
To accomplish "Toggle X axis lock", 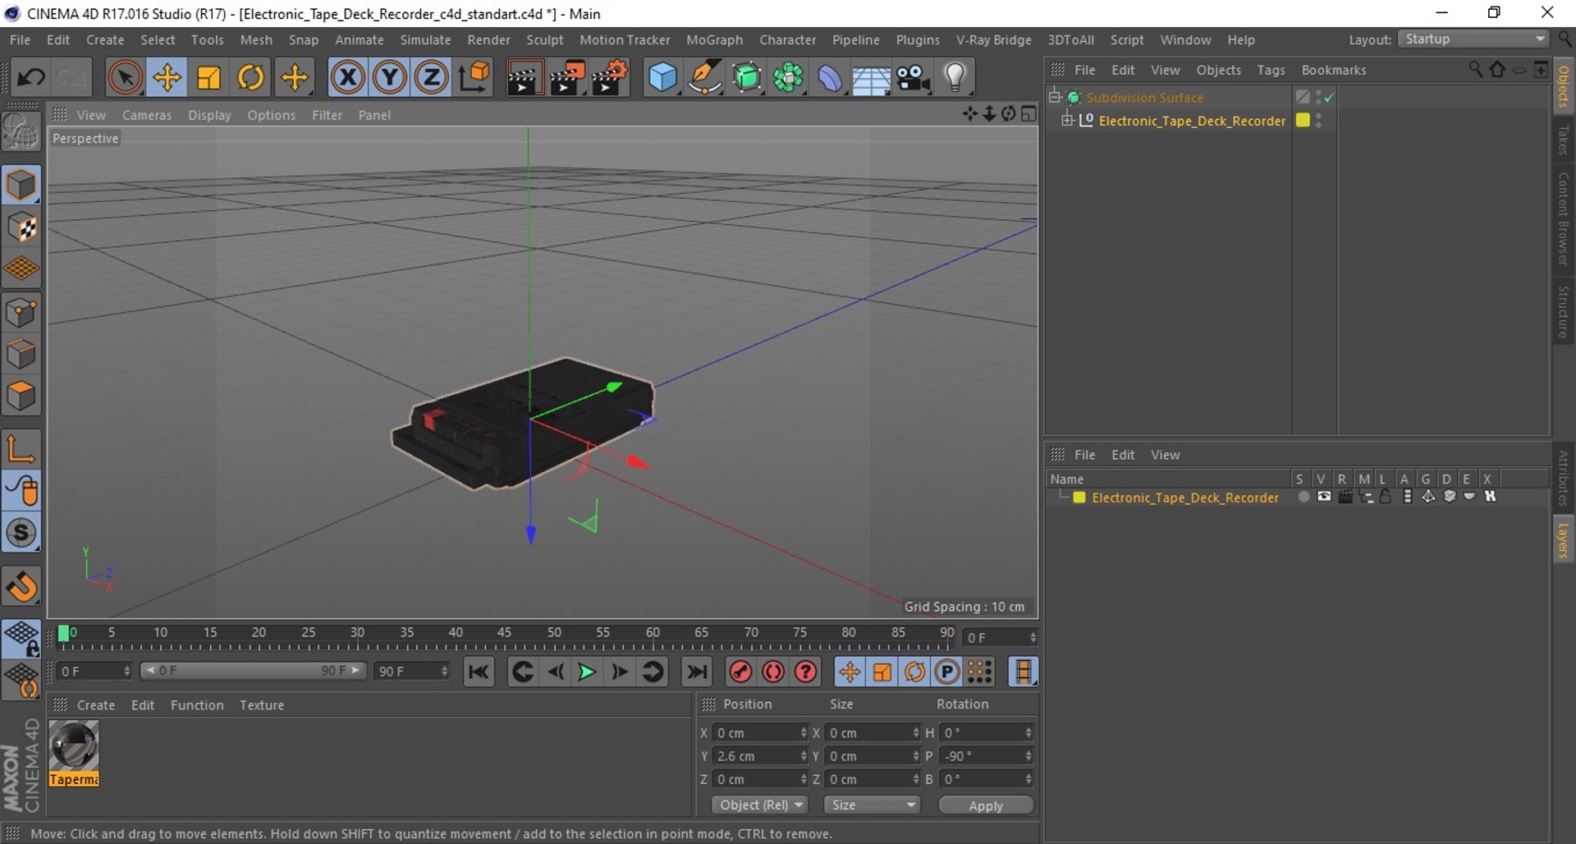I will point(348,78).
